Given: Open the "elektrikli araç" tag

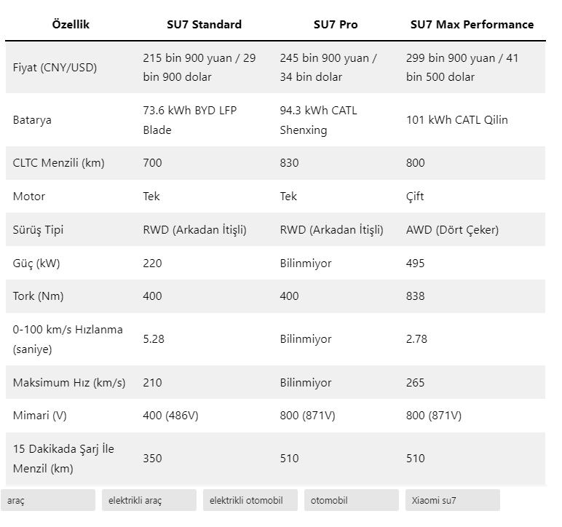Looking at the screenshot, I should [149, 501].
